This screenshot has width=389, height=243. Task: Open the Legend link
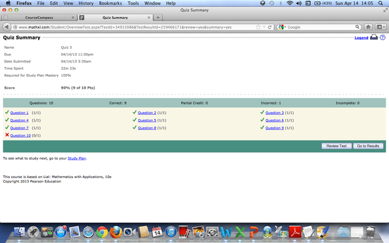tap(361, 37)
